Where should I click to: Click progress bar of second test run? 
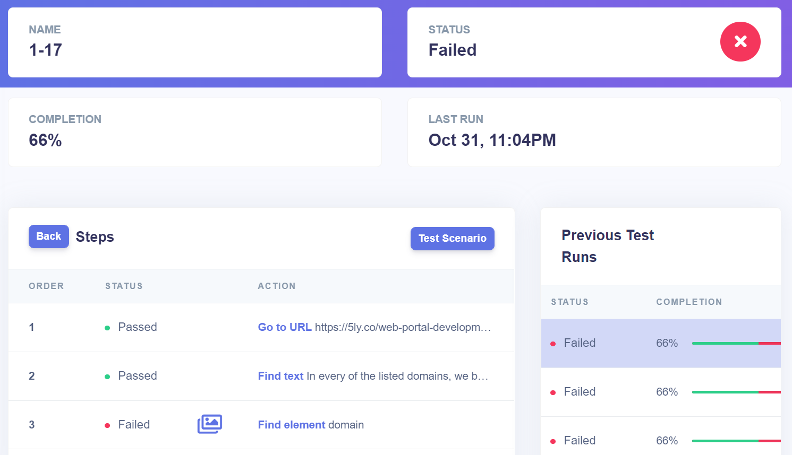(x=736, y=392)
